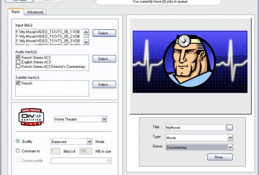
Task: Click the MyMovie title input field
Action: click(196, 127)
